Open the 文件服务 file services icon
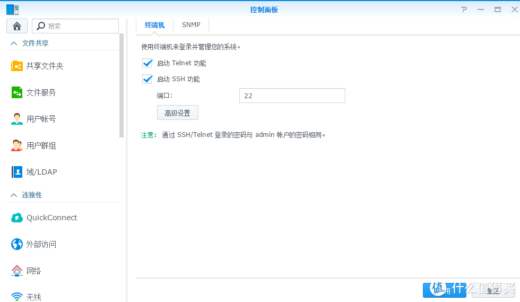 tap(17, 92)
